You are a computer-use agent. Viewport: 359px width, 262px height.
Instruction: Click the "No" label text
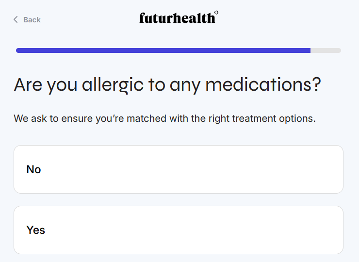33,169
